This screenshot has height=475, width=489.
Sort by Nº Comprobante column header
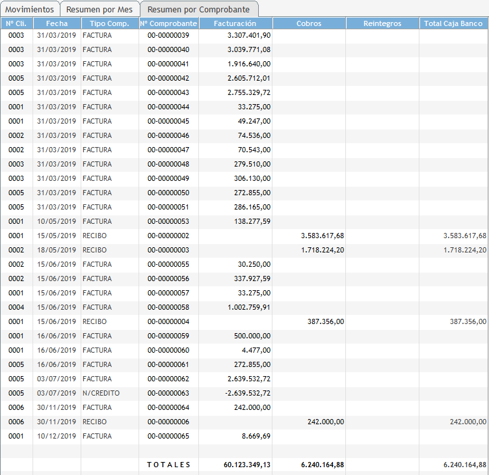pyautogui.click(x=168, y=23)
